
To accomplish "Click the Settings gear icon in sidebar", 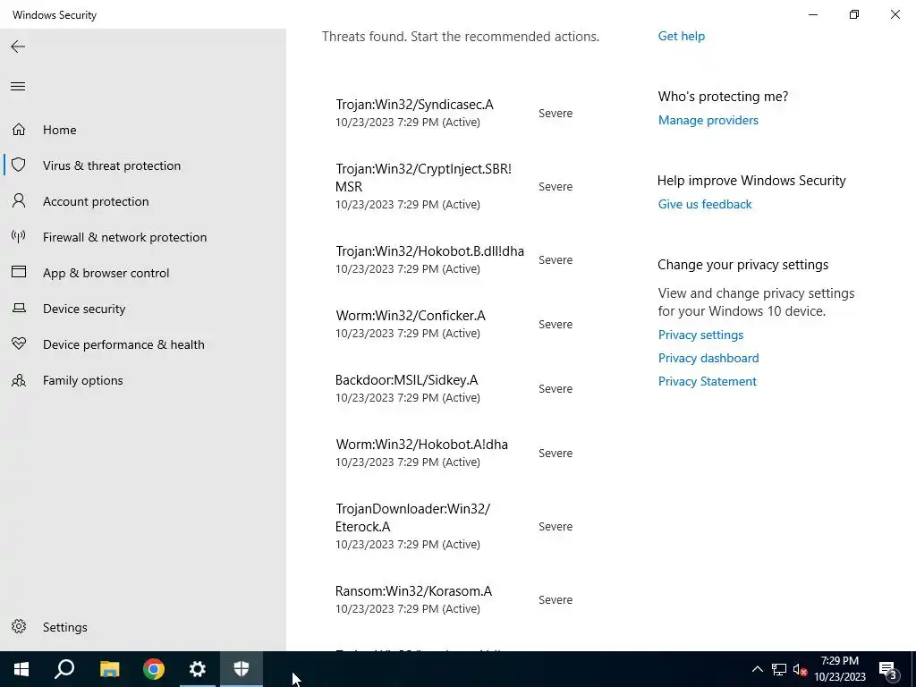I will click(x=19, y=626).
